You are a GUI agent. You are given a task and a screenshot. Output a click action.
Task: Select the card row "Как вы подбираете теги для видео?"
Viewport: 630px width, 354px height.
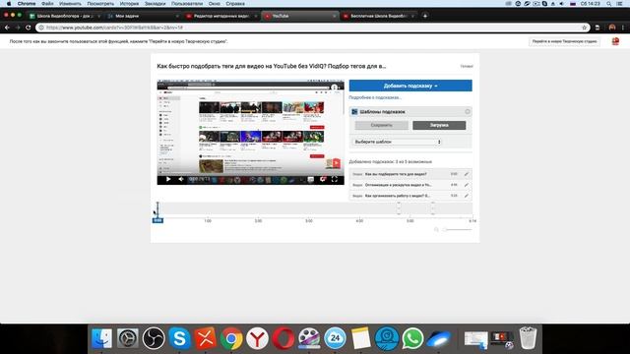pos(410,174)
